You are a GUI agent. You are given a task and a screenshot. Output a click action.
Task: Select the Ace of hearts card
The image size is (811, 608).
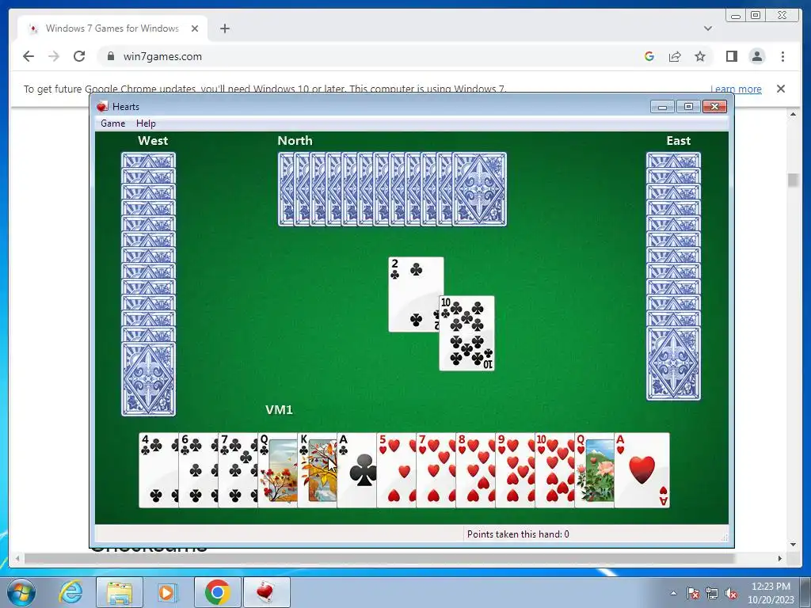(642, 470)
